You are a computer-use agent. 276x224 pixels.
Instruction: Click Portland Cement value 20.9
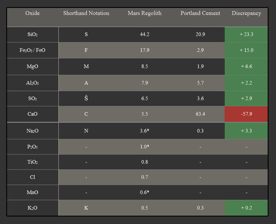200,34
